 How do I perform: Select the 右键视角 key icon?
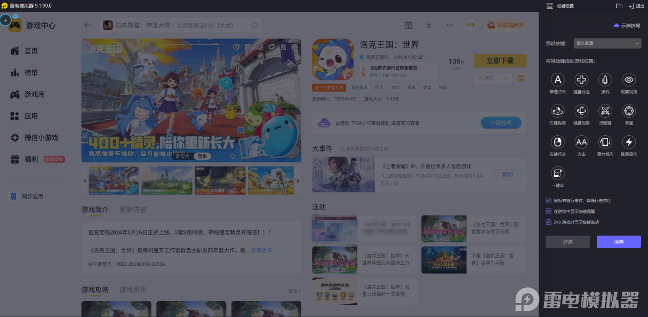tap(557, 111)
